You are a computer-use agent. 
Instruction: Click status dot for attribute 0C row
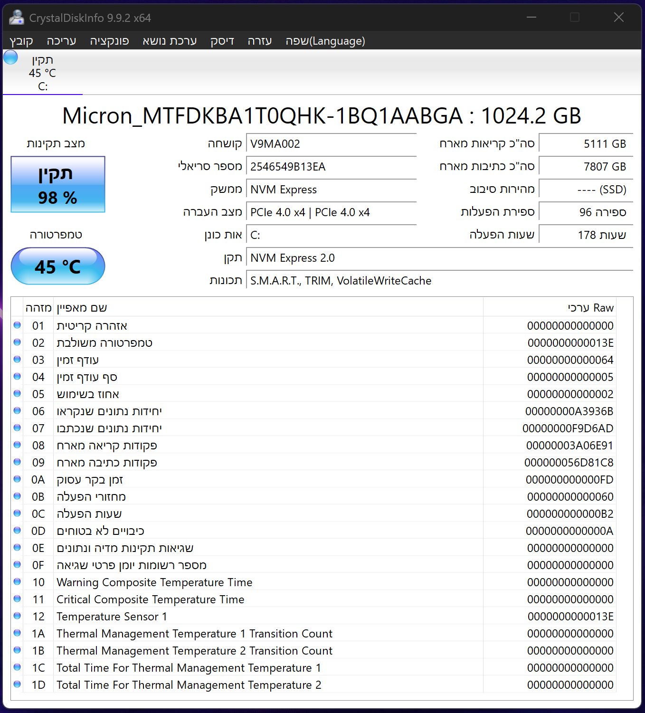17,513
